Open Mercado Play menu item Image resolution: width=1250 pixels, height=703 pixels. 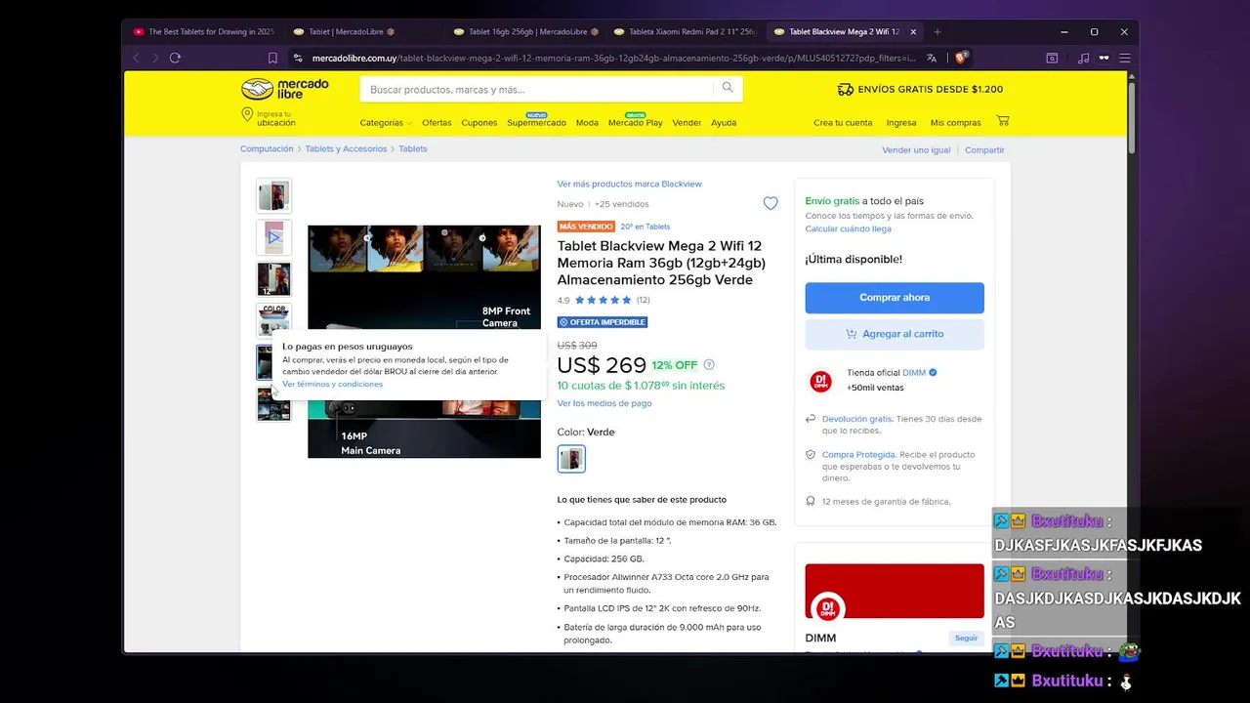point(635,123)
